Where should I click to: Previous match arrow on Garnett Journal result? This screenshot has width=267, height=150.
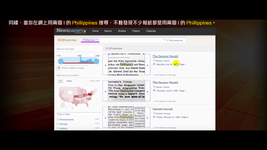[105, 118]
